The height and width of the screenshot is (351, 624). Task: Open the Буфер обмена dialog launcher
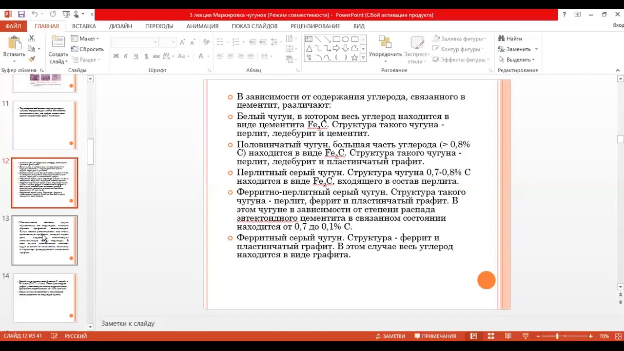pos(41,71)
